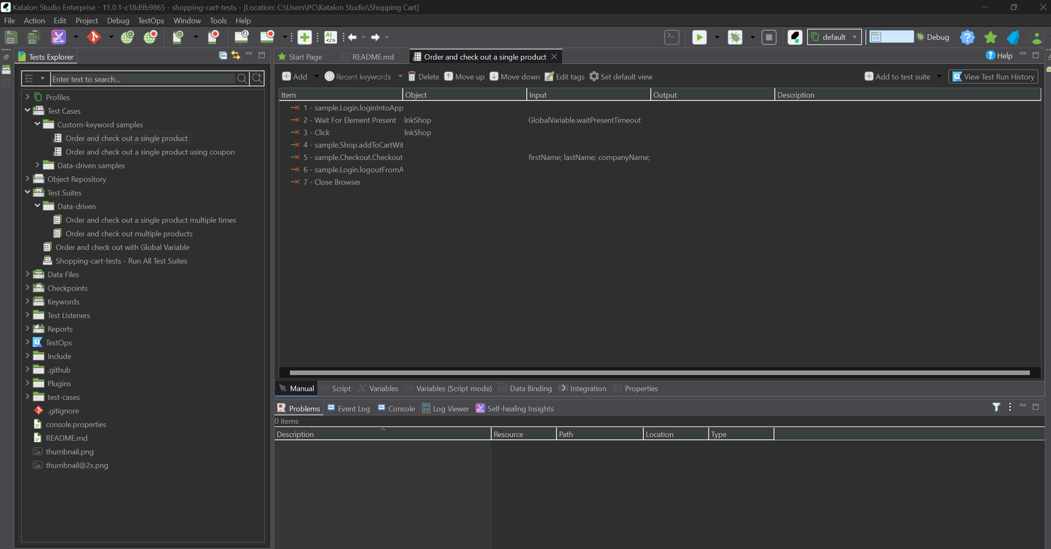Open dropdown arrow next to Debug bug button
The height and width of the screenshot is (549, 1051).
(x=752, y=37)
